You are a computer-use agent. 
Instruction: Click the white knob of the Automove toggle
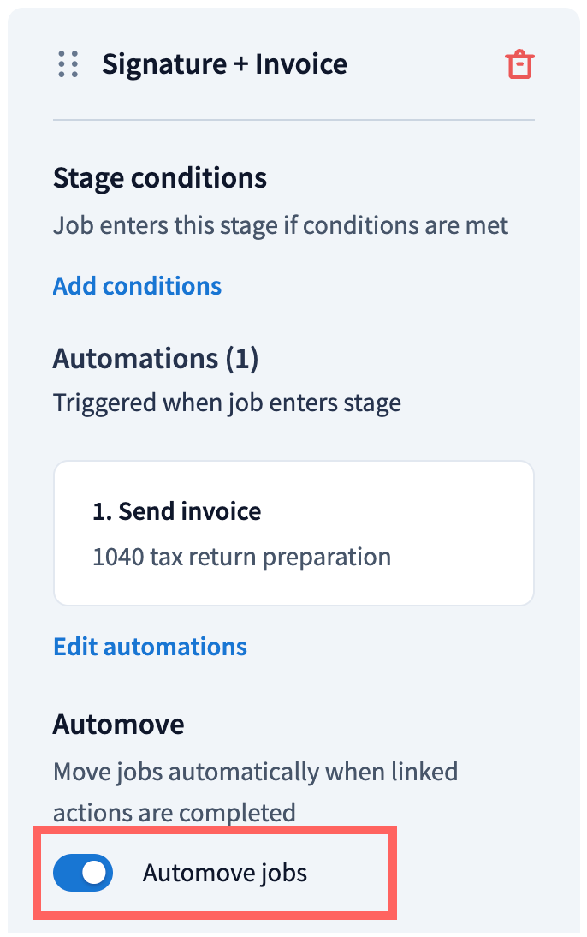point(96,873)
